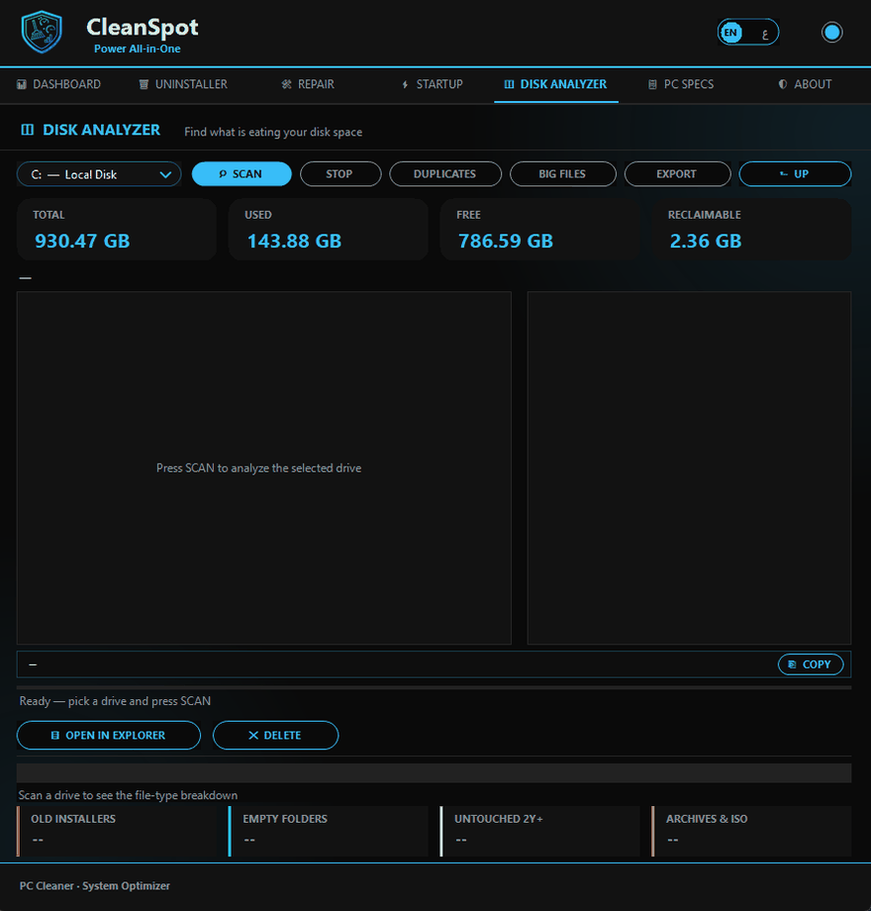871x911 pixels.
Task: Switch to the Uninstaller tab
Action: pos(183,84)
